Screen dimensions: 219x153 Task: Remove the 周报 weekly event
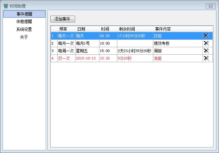click(x=206, y=51)
